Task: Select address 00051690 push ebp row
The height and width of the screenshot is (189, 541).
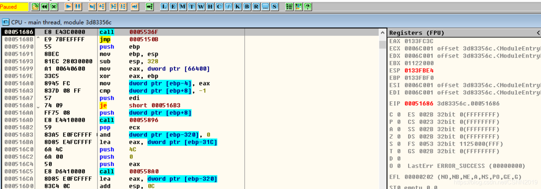Action: pos(190,47)
